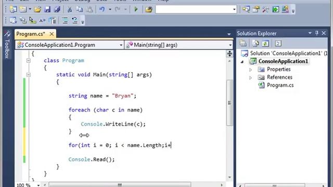Click the Copy icon

[80, 9]
